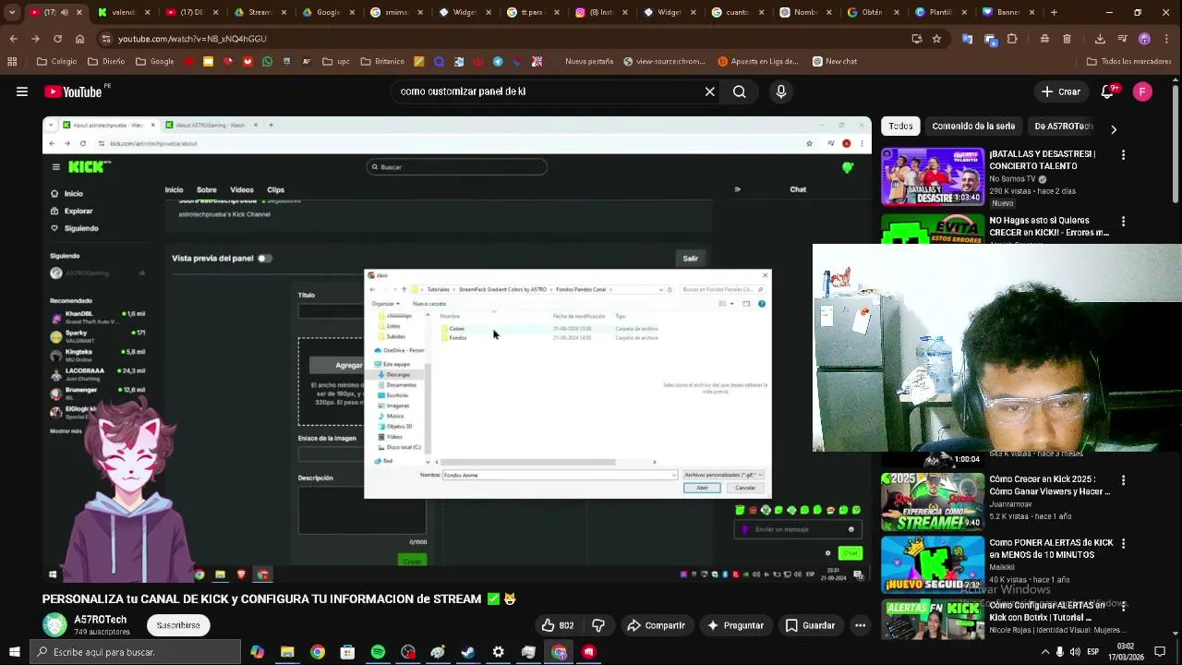Go to the YouTube home logo

pos(74,91)
